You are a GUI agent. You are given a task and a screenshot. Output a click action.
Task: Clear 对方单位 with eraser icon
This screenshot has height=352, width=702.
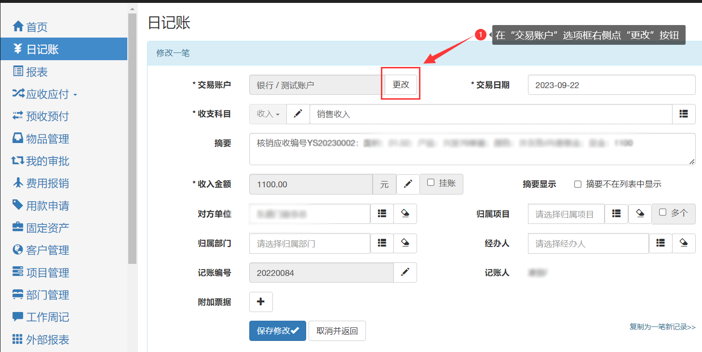[x=405, y=214]
